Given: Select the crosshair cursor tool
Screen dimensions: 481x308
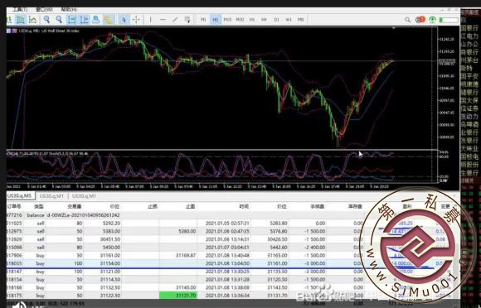Looking at the screenshot, I should tap(136, 20).
